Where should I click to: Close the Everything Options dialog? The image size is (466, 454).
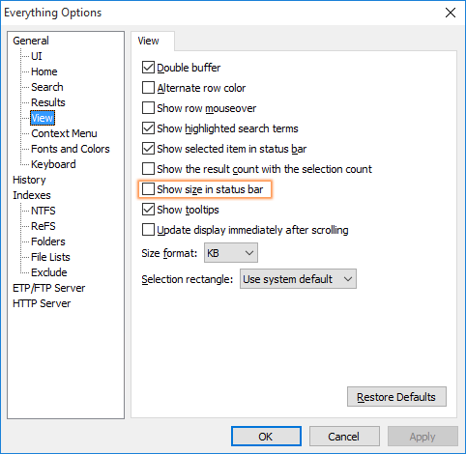(451, 13)
